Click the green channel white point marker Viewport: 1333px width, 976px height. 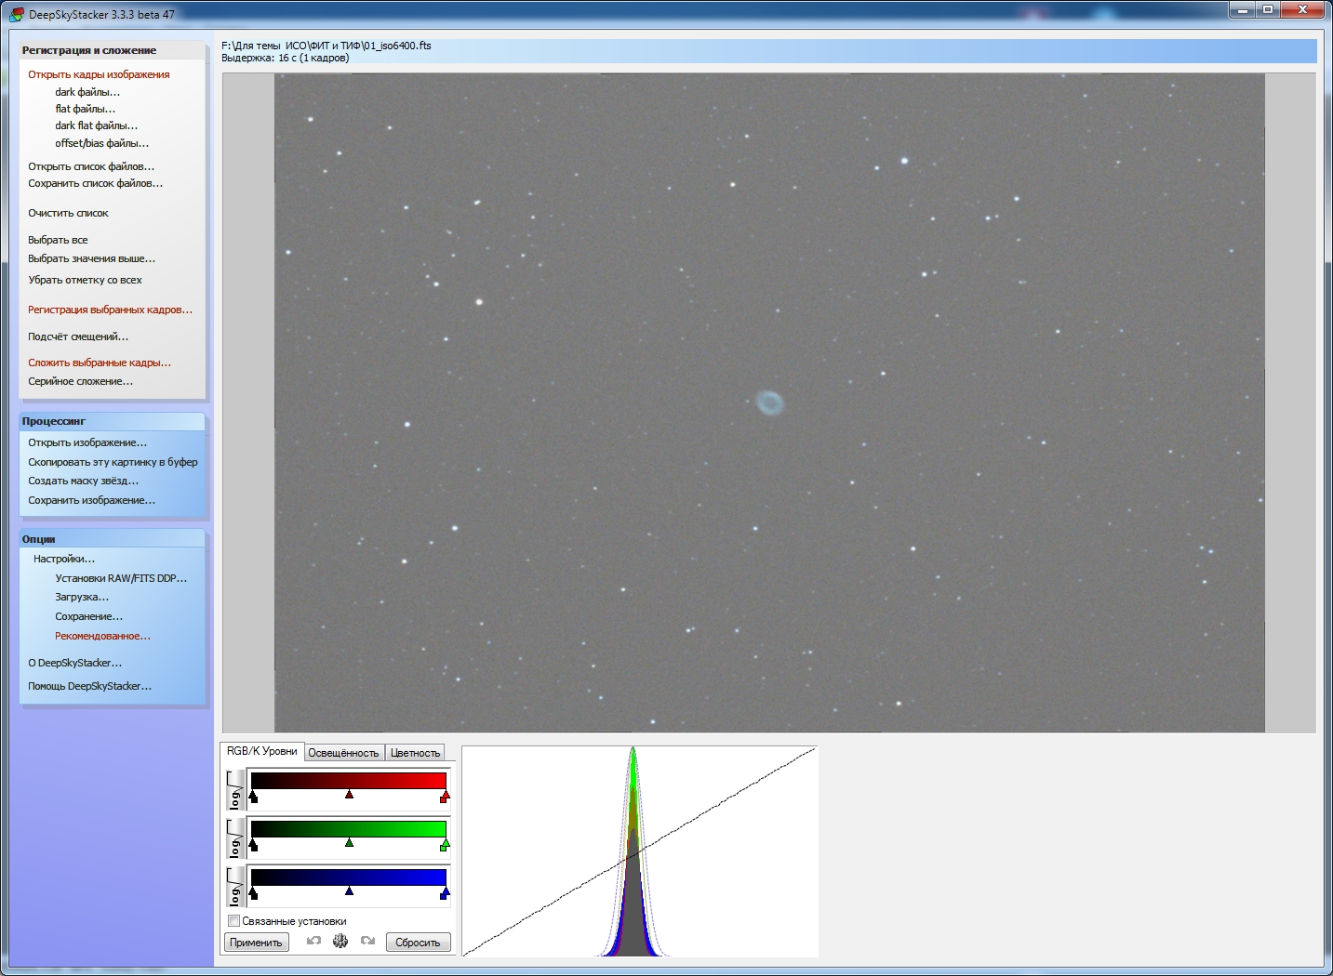tap(445, 844)
